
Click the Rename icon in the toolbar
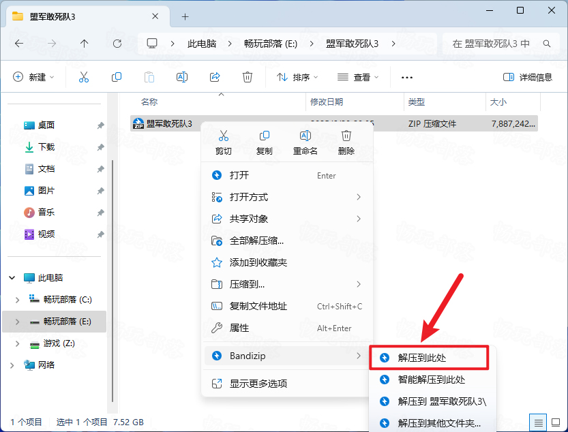[x=182, y=77]
